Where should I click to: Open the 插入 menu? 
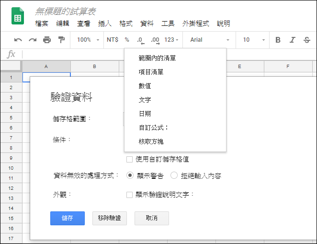[x=105, y=23]
